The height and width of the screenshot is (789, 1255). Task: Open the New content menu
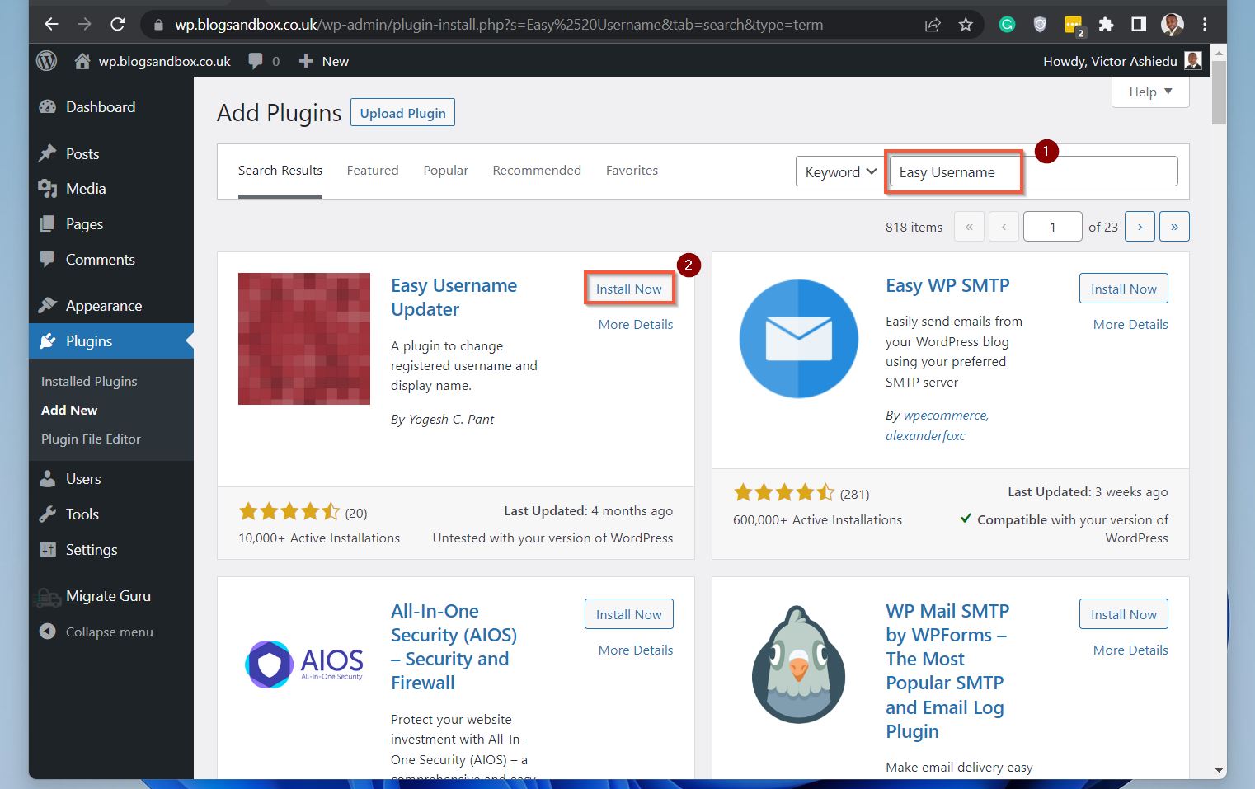tap(324, 61)
